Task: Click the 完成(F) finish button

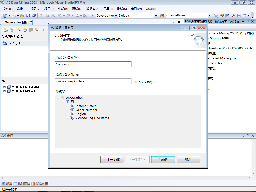Action: (x=163, y=160)
